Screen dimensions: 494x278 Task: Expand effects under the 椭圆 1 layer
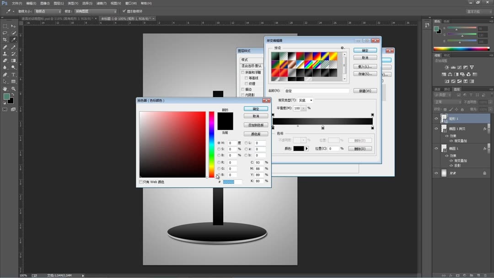488,149
